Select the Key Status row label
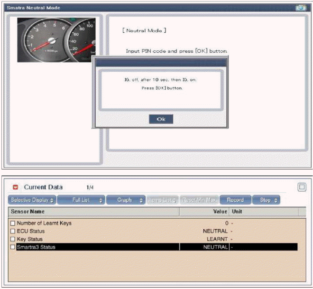The height and width of the screenshot is (289, 313). coord(30,239)
